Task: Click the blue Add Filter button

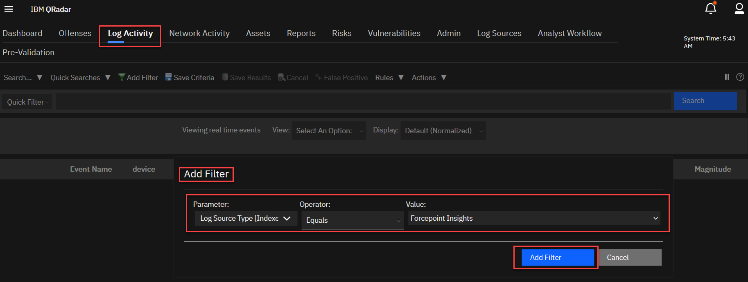Action: tap(557, 257)
